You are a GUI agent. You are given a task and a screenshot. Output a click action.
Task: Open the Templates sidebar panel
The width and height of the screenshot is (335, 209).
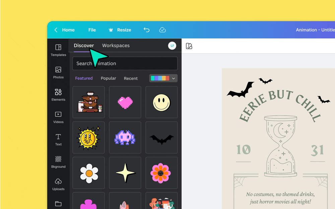[x=58, y=50]
